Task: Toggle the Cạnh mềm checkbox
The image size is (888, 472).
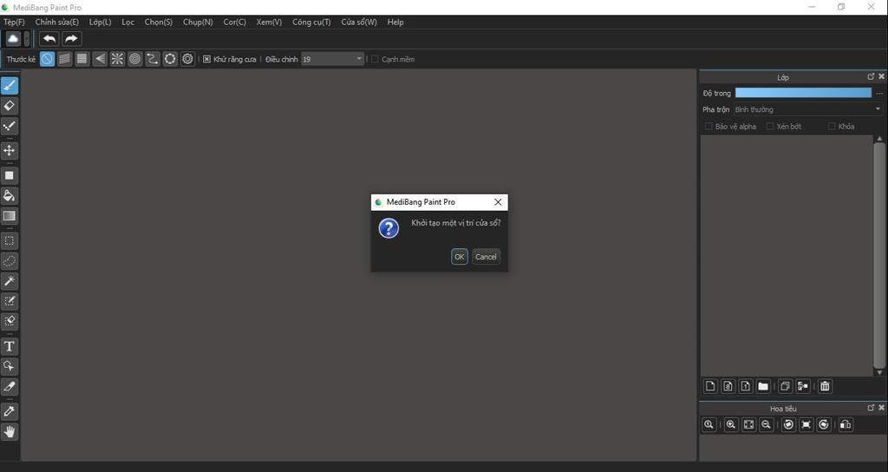Action: (375, 59)
